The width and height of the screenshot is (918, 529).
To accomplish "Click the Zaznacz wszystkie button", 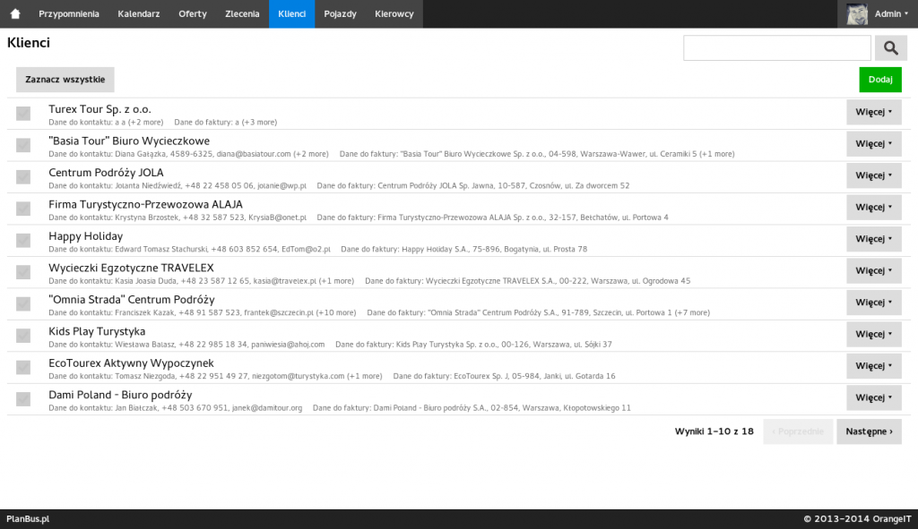I will coord(65,80).
